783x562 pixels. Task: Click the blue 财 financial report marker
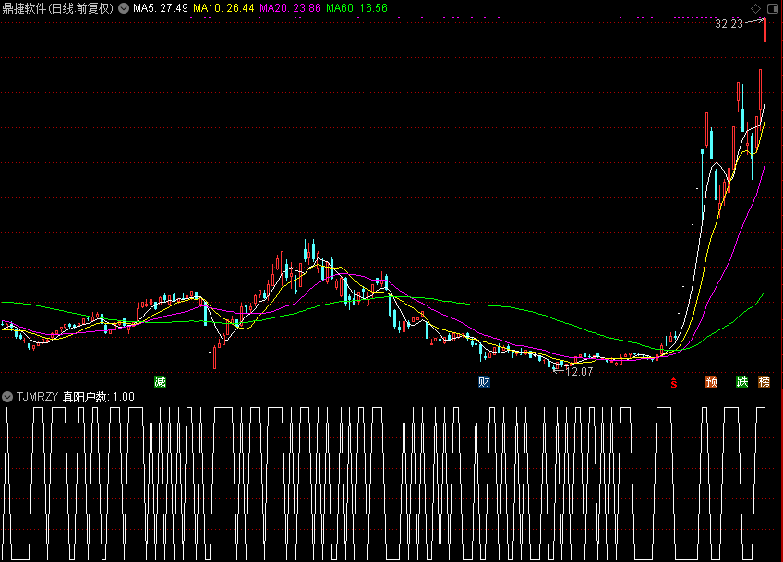click(484, 382)
